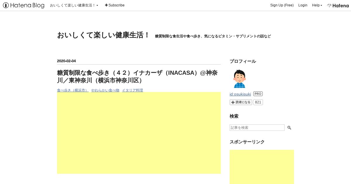Screen dimensions: 351x184
Task: Expand the Help dropdown menu
Action: (x=317, y=5)
